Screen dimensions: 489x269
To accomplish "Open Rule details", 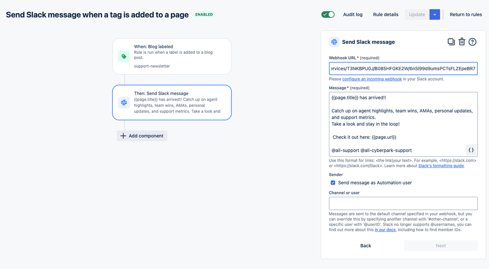I will click(385, 14).
